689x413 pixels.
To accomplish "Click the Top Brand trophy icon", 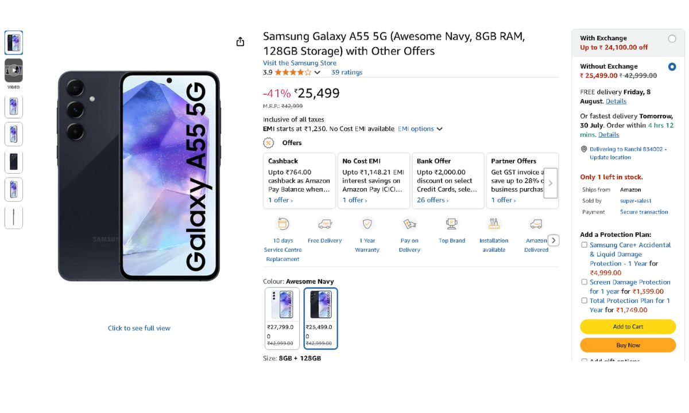I will (x=452, y=224).
